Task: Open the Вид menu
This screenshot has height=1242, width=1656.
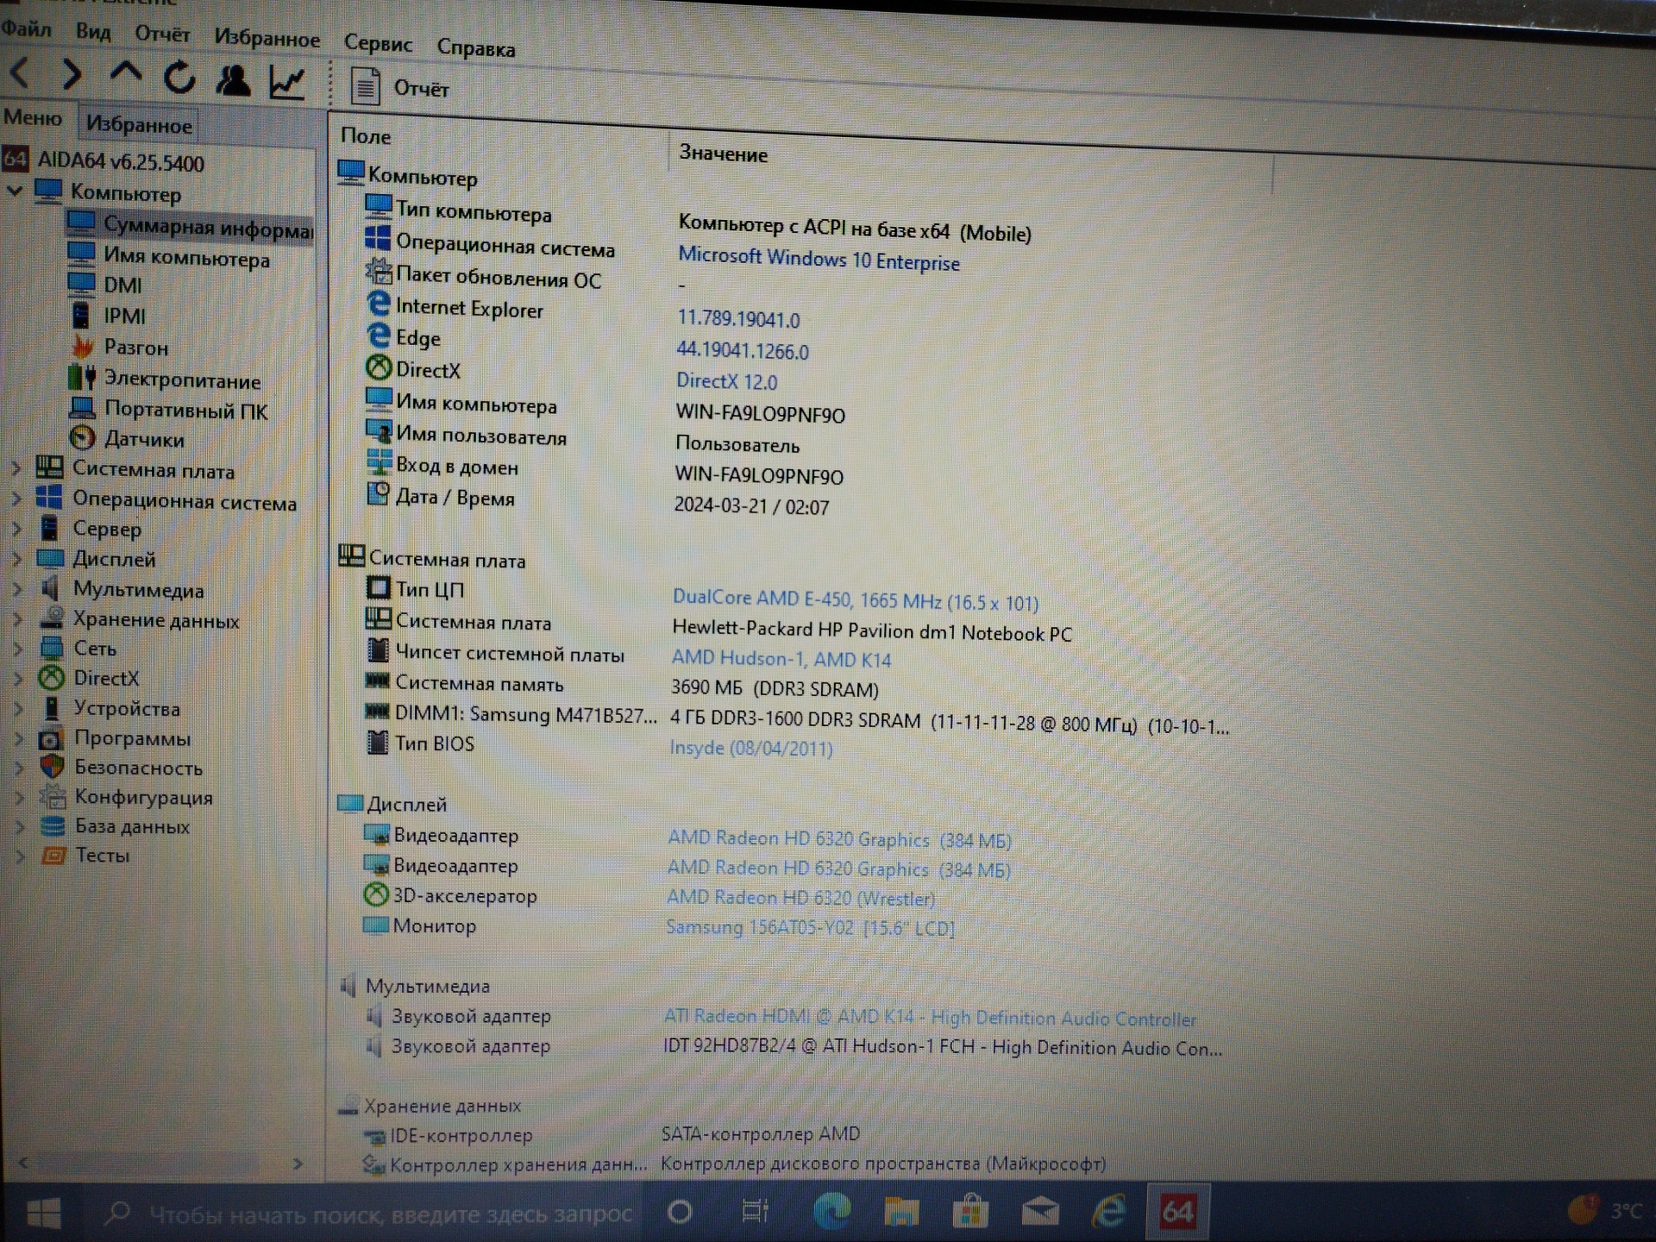Action: [x=92, y=32]
